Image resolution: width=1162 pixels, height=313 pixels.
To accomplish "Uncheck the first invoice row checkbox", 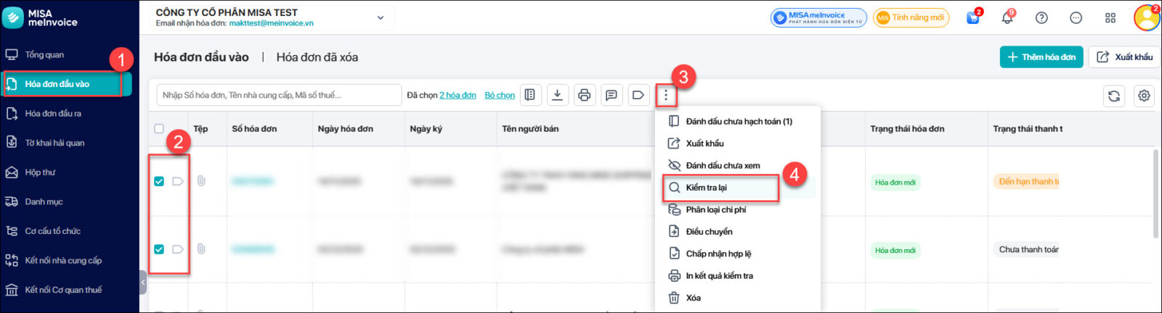I will (159, 181).
